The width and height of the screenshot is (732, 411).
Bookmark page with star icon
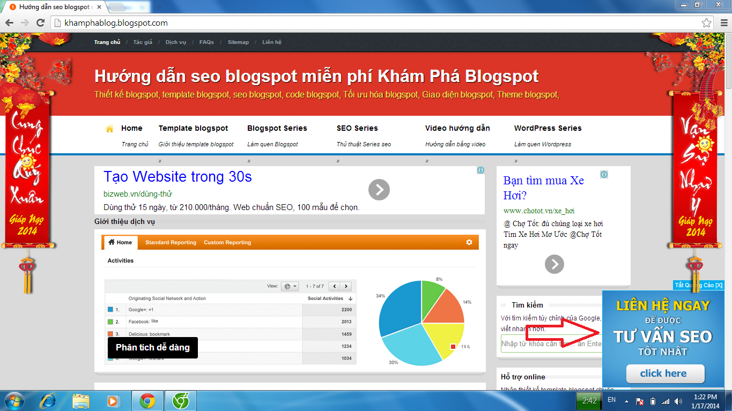pyautogui.click(x=707, y=23)
